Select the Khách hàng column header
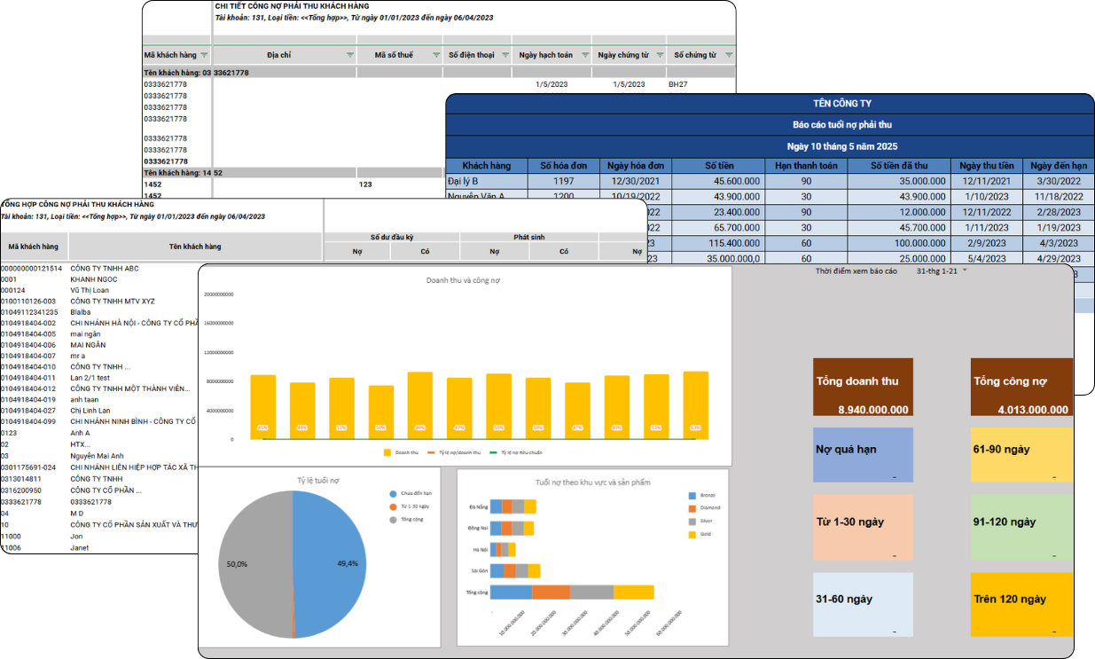This screenshot has height=659, width=1095. point(486,165)
